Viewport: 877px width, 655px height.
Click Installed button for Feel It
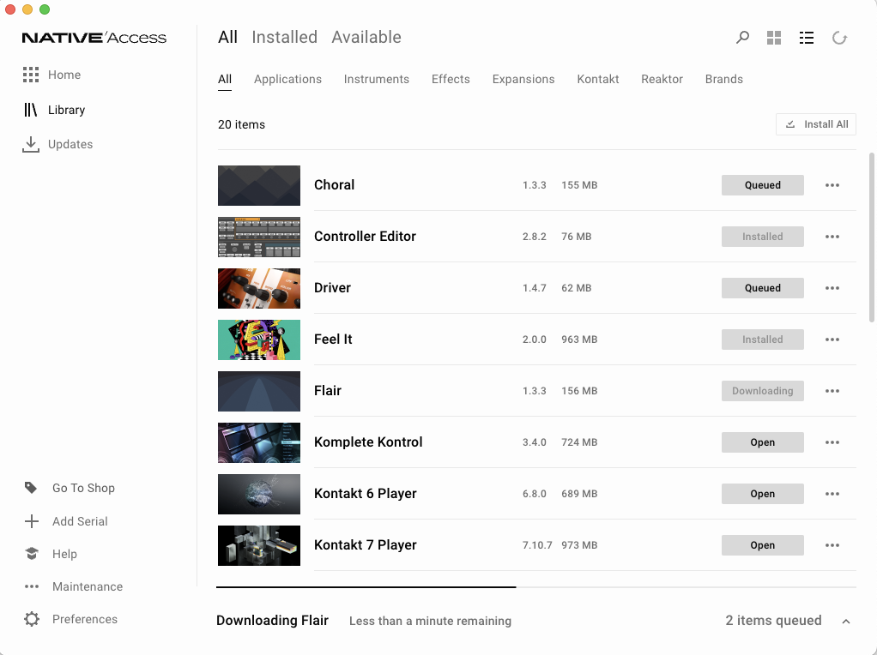click(762, 340)
